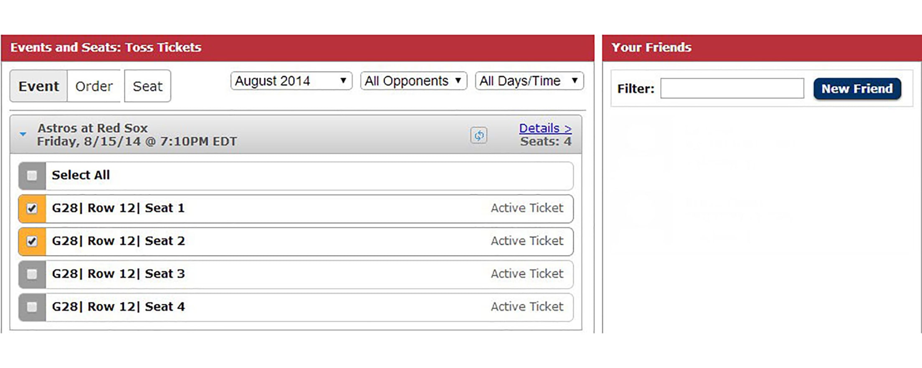
Task: Collapse the Astros at Red Sox event
Action: (x=23, y=134)
